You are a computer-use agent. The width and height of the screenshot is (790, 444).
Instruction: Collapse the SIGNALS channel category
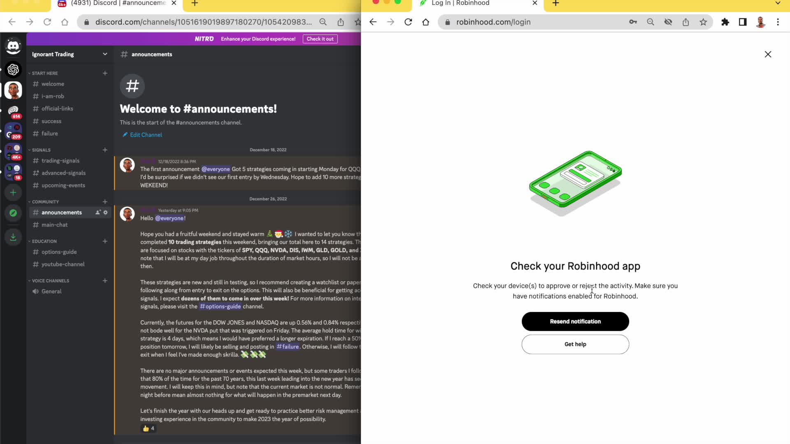(41, 150)
